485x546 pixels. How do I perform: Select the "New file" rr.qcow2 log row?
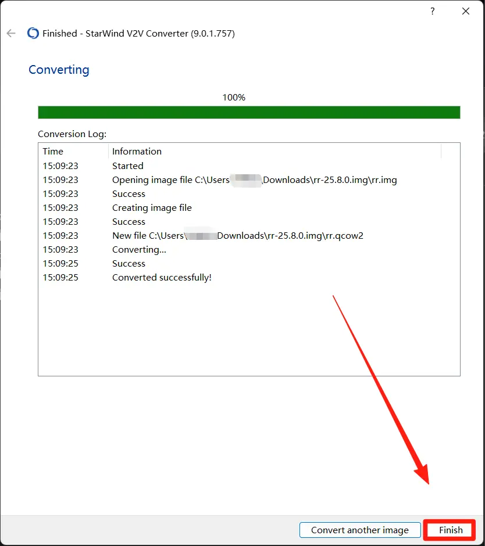point(237,236)
